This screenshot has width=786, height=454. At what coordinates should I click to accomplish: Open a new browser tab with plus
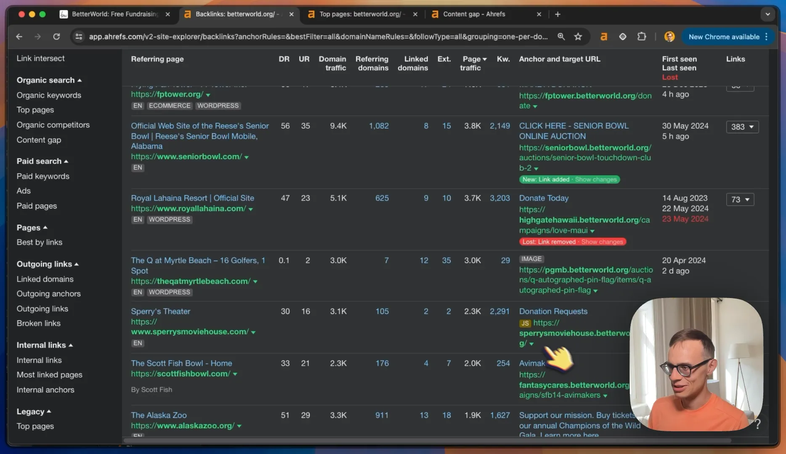point(558,14)
